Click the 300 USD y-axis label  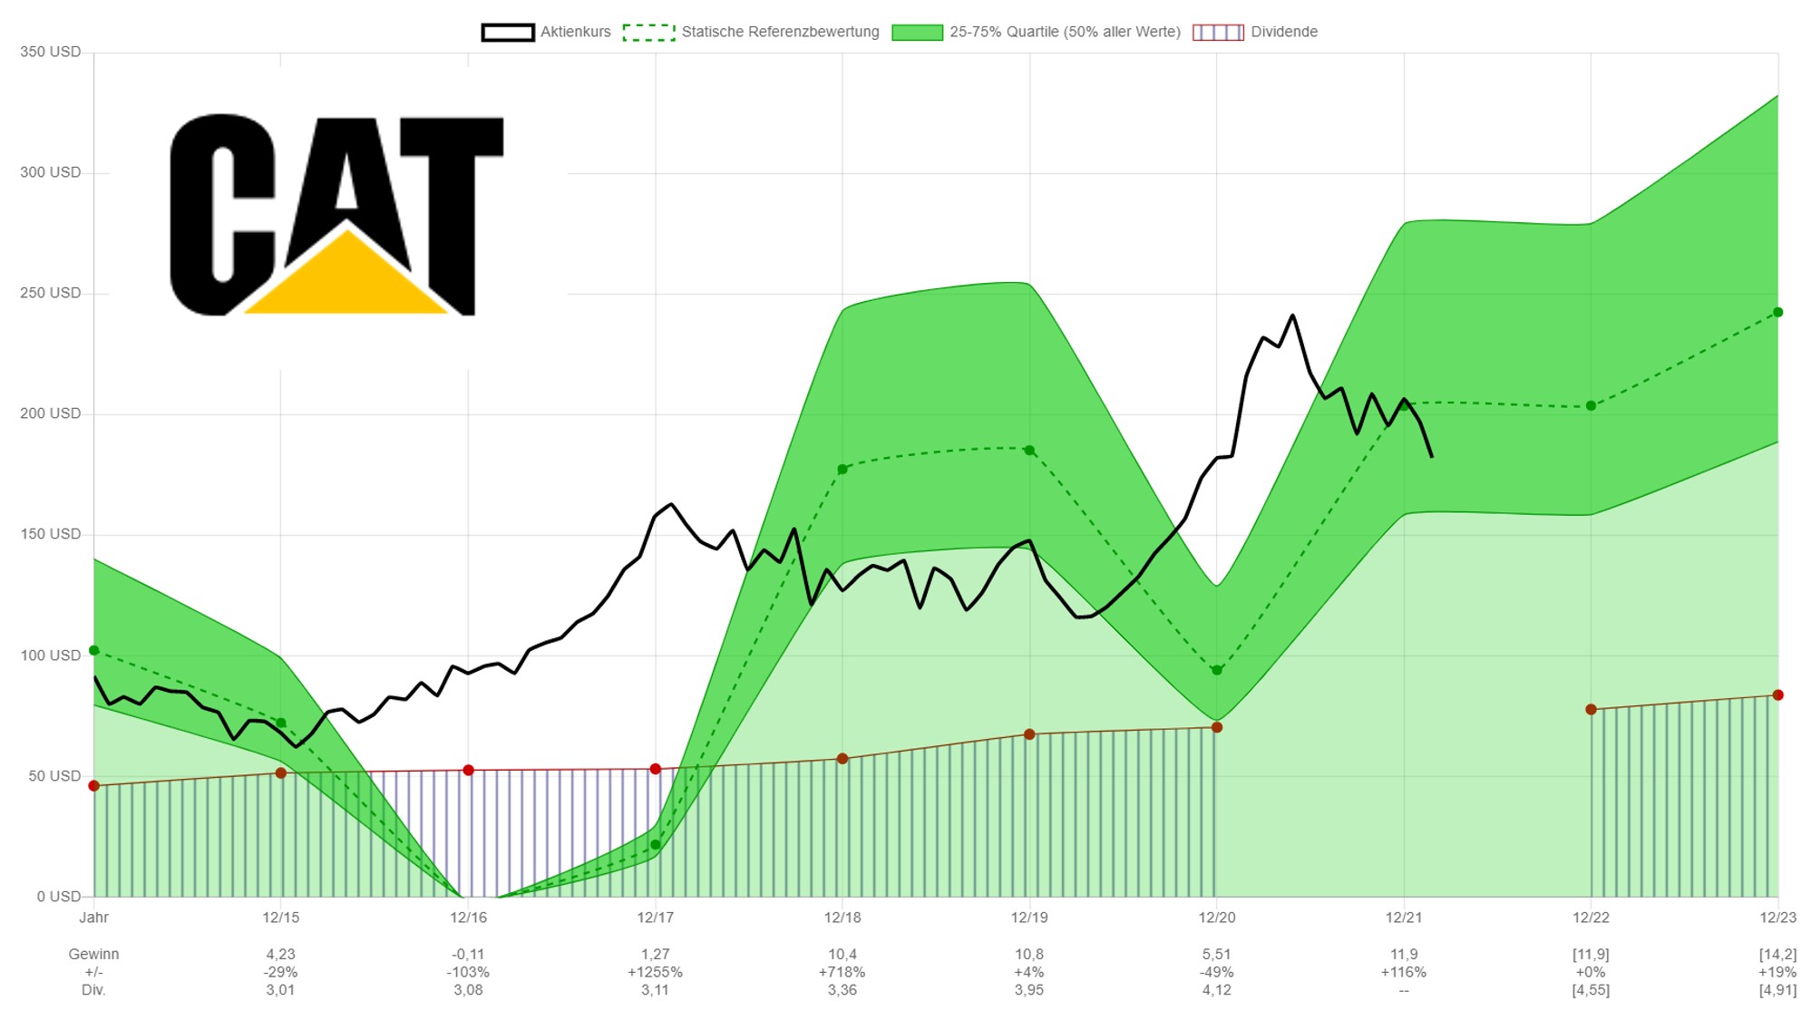coord(51,172)
